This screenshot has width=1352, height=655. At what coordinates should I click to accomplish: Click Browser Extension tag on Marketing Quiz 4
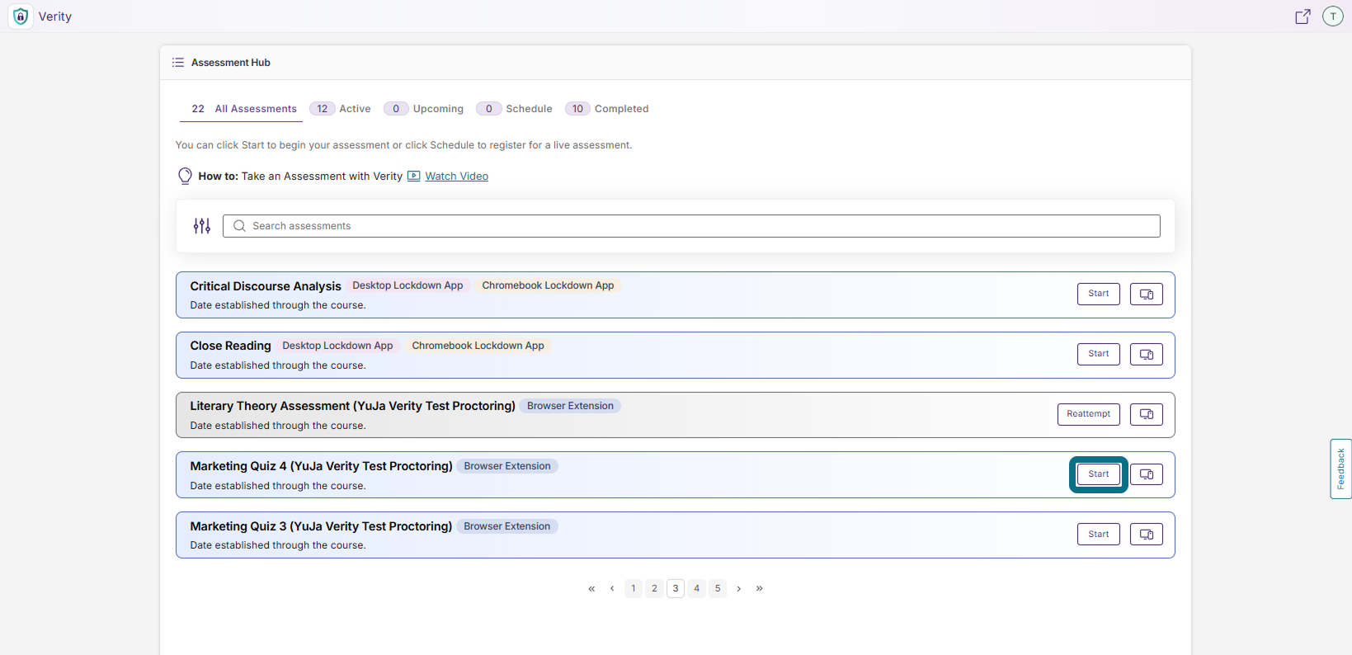(507, 466)
